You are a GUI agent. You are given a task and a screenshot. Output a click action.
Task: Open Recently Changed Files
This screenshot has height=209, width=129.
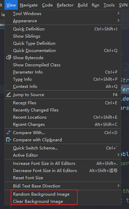63,110
